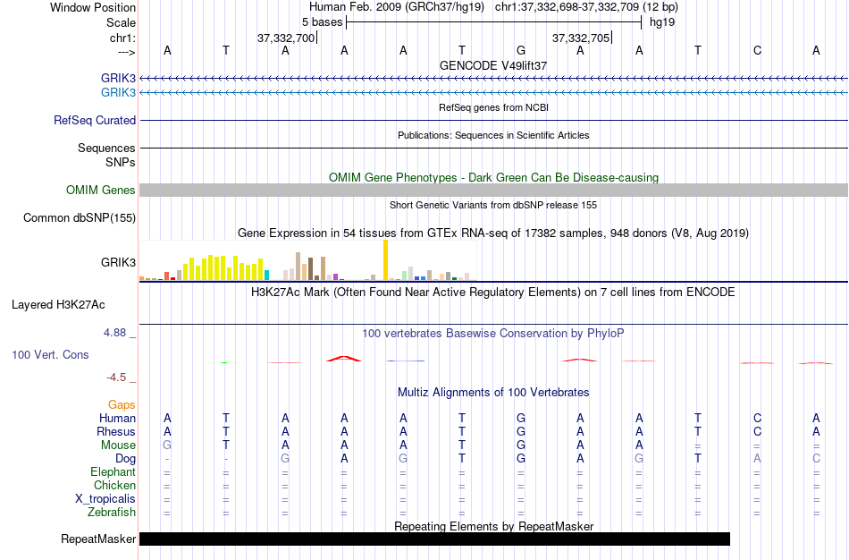Viewport: 849px width, 560px height.
Task: Click the RefSeq Curated track label
Action: (95, 121)
